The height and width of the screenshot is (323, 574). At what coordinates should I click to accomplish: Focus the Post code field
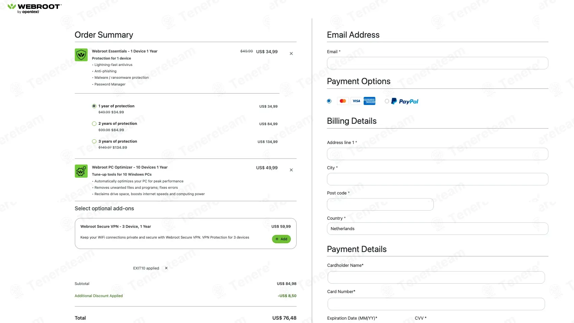(x=380, y=205)
